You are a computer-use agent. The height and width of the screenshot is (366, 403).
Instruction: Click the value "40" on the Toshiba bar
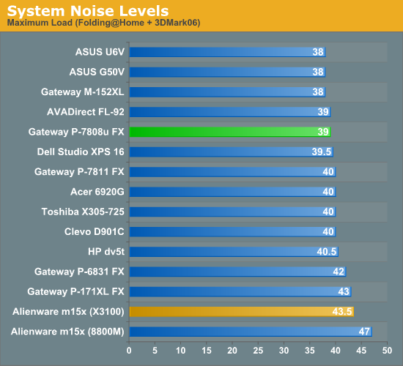328,212
